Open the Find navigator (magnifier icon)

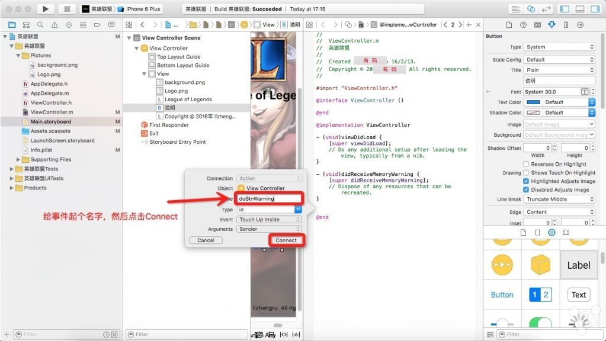point(40,25)
